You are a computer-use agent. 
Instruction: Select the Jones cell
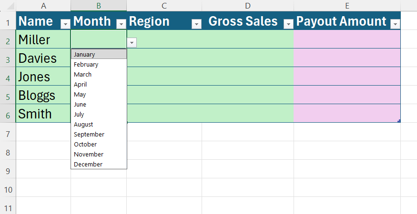click(43, 76)
